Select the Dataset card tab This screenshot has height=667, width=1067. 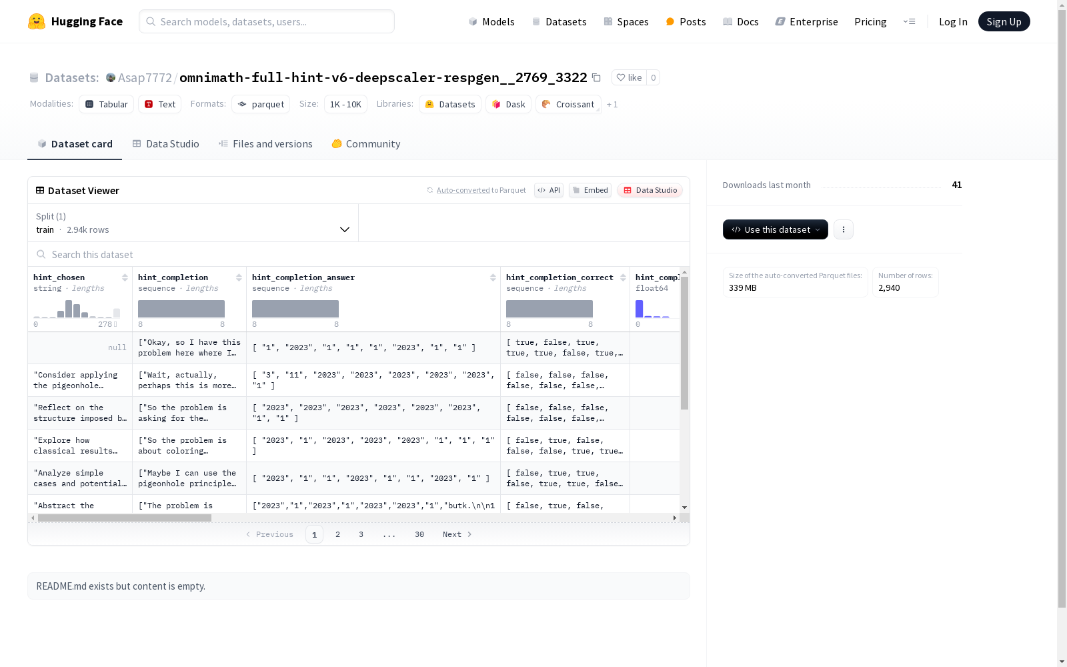(75, 144)
